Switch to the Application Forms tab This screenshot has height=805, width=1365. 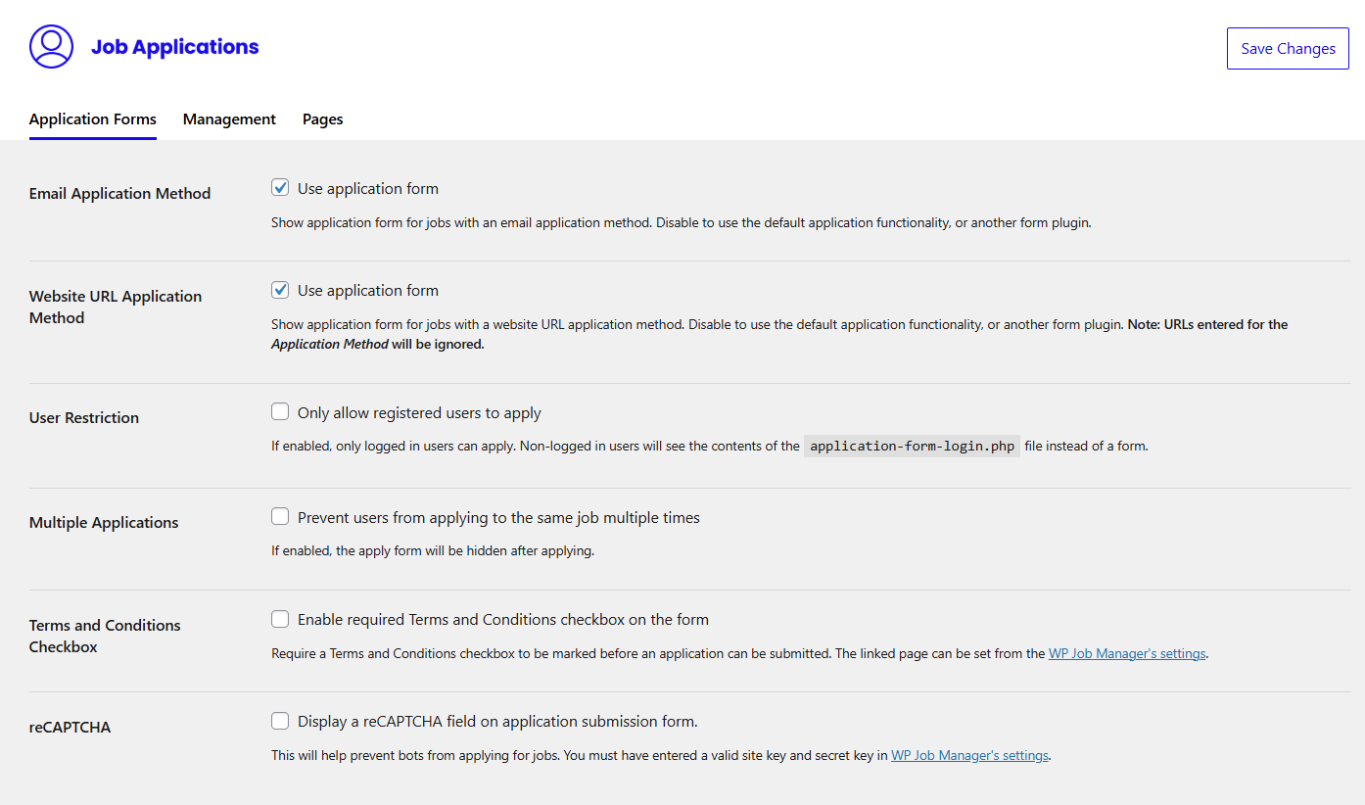tap(93, 119)
